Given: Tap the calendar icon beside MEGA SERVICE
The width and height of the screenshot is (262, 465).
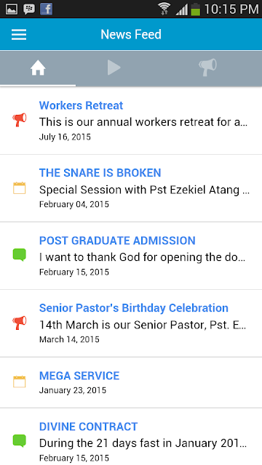Looking at the screenshot, I should click(x=20, y=381).
